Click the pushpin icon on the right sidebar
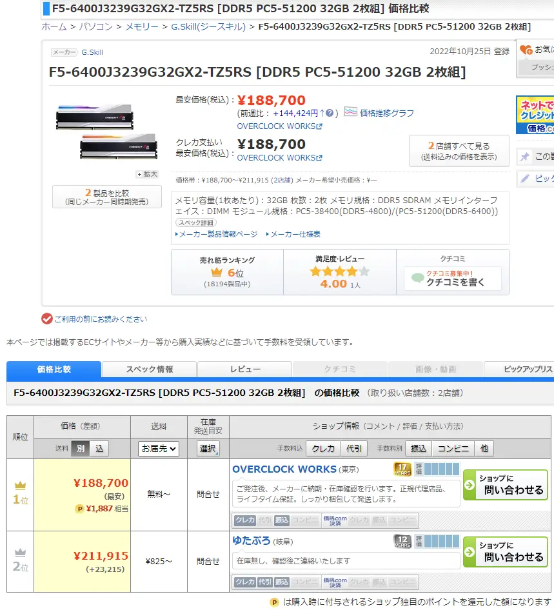The image size is (554, 610). [525, 157]
